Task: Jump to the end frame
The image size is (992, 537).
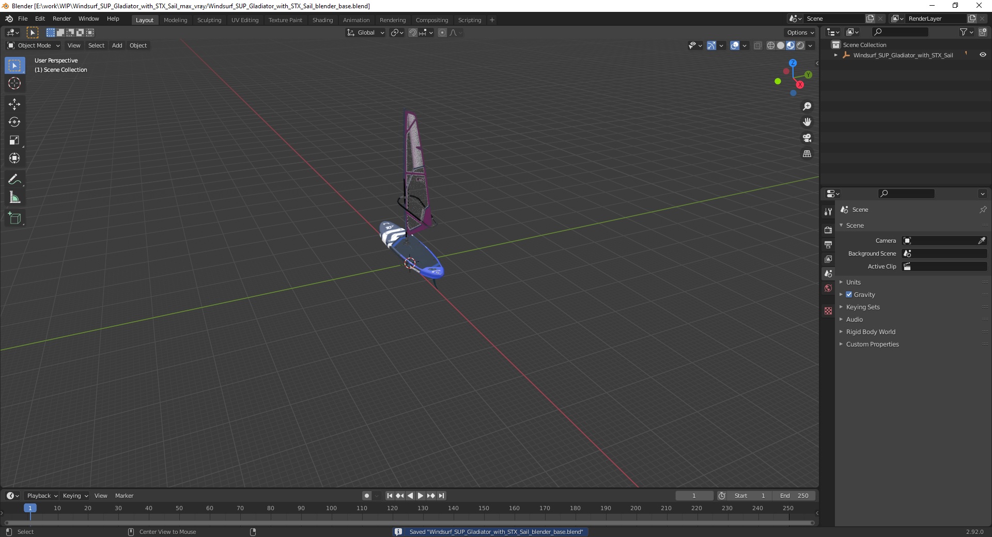Action: tap(441, 496)
